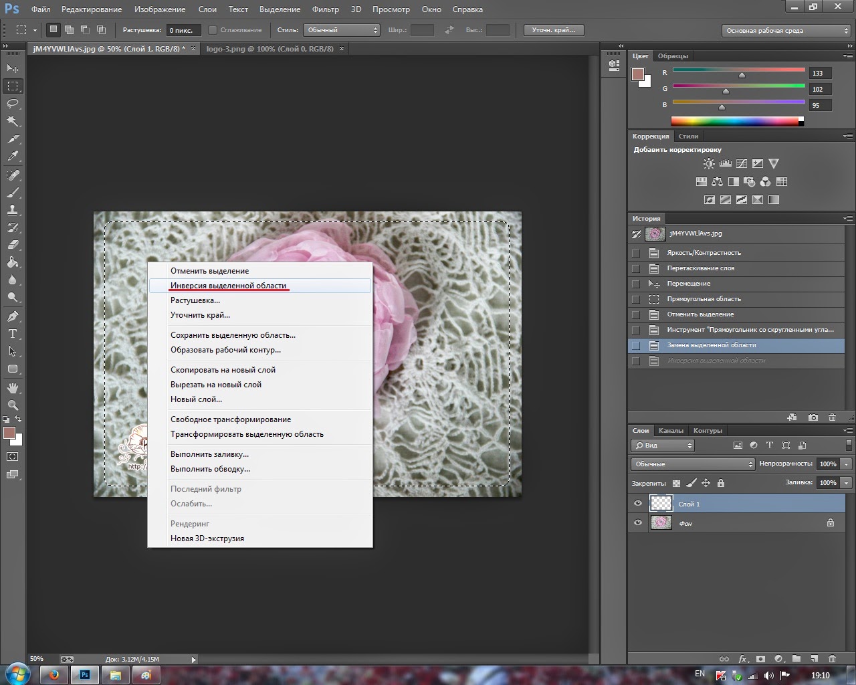Select the Move tool
Viewport: 856px width, 685px height.
(x=13, y=68)
